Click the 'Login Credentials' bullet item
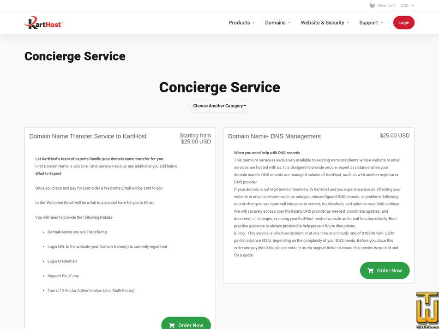 pos(62,261)
